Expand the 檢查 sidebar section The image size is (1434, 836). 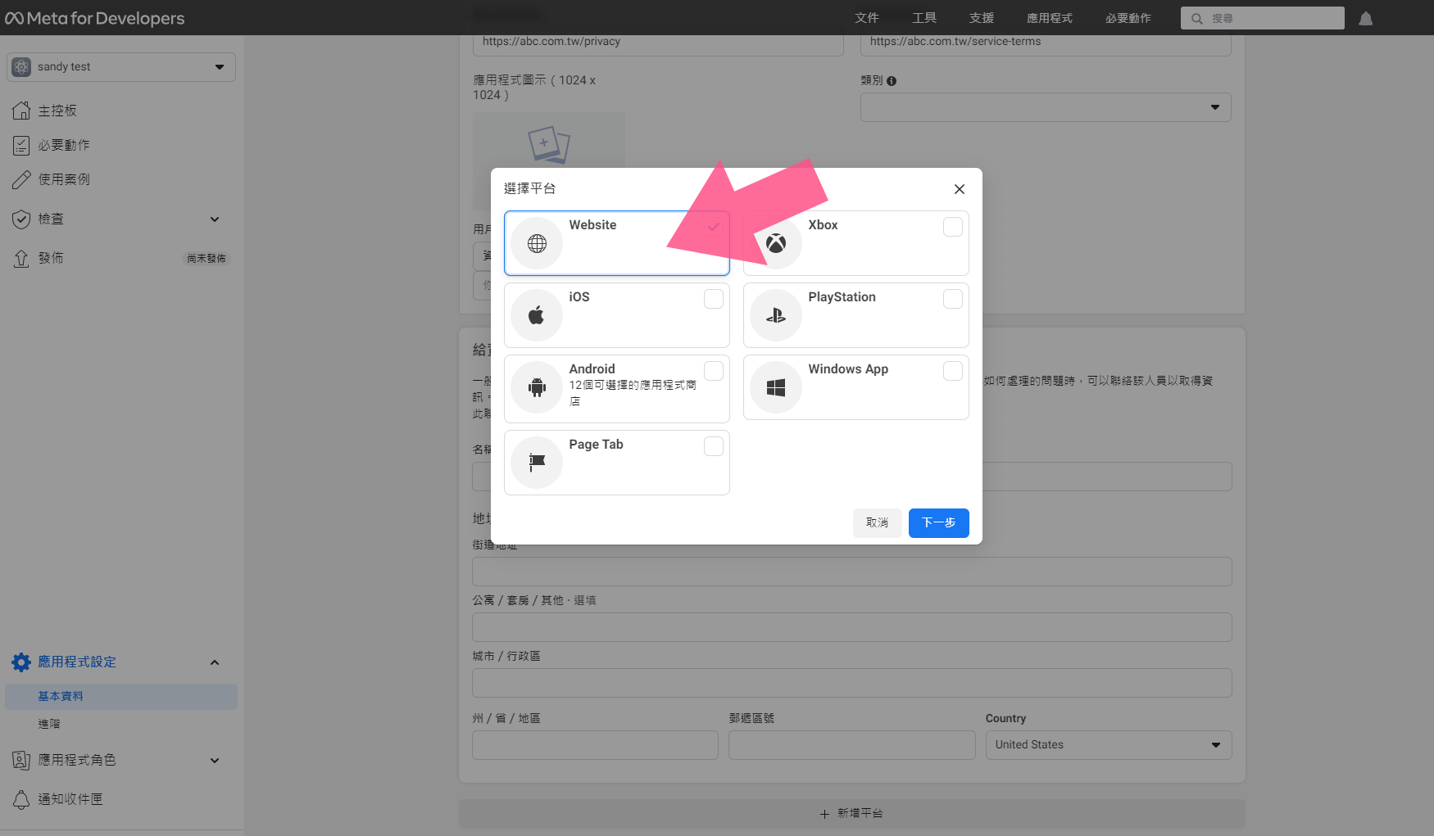(x=215, y=219)
